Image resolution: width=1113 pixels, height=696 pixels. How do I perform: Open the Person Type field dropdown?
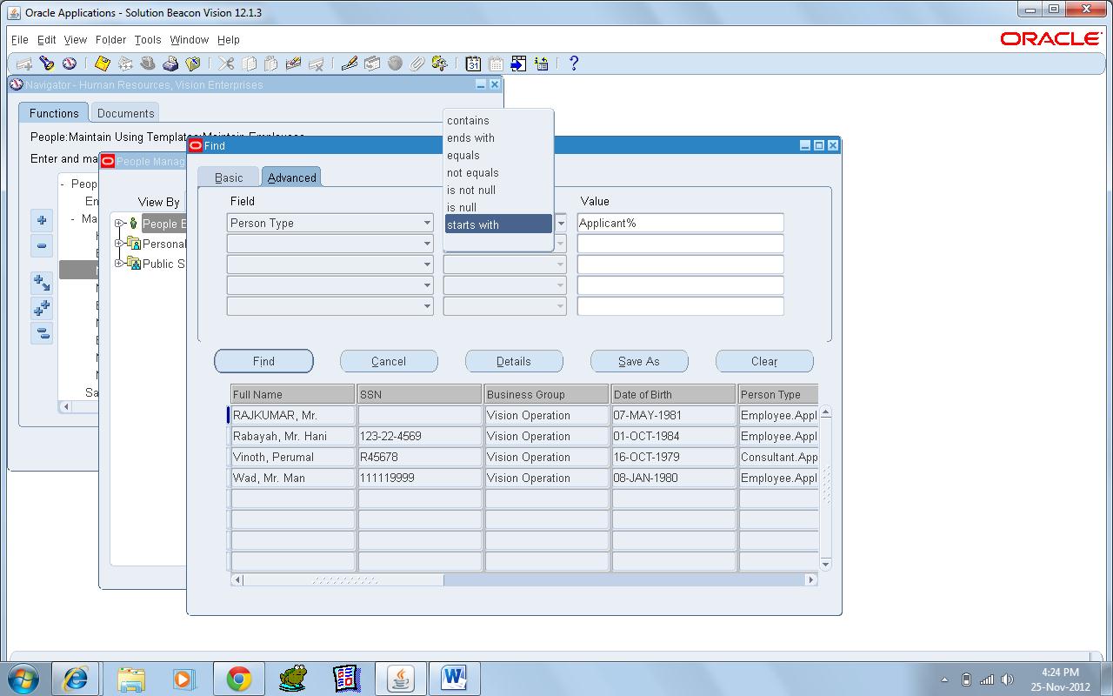(x=426, y=223)
